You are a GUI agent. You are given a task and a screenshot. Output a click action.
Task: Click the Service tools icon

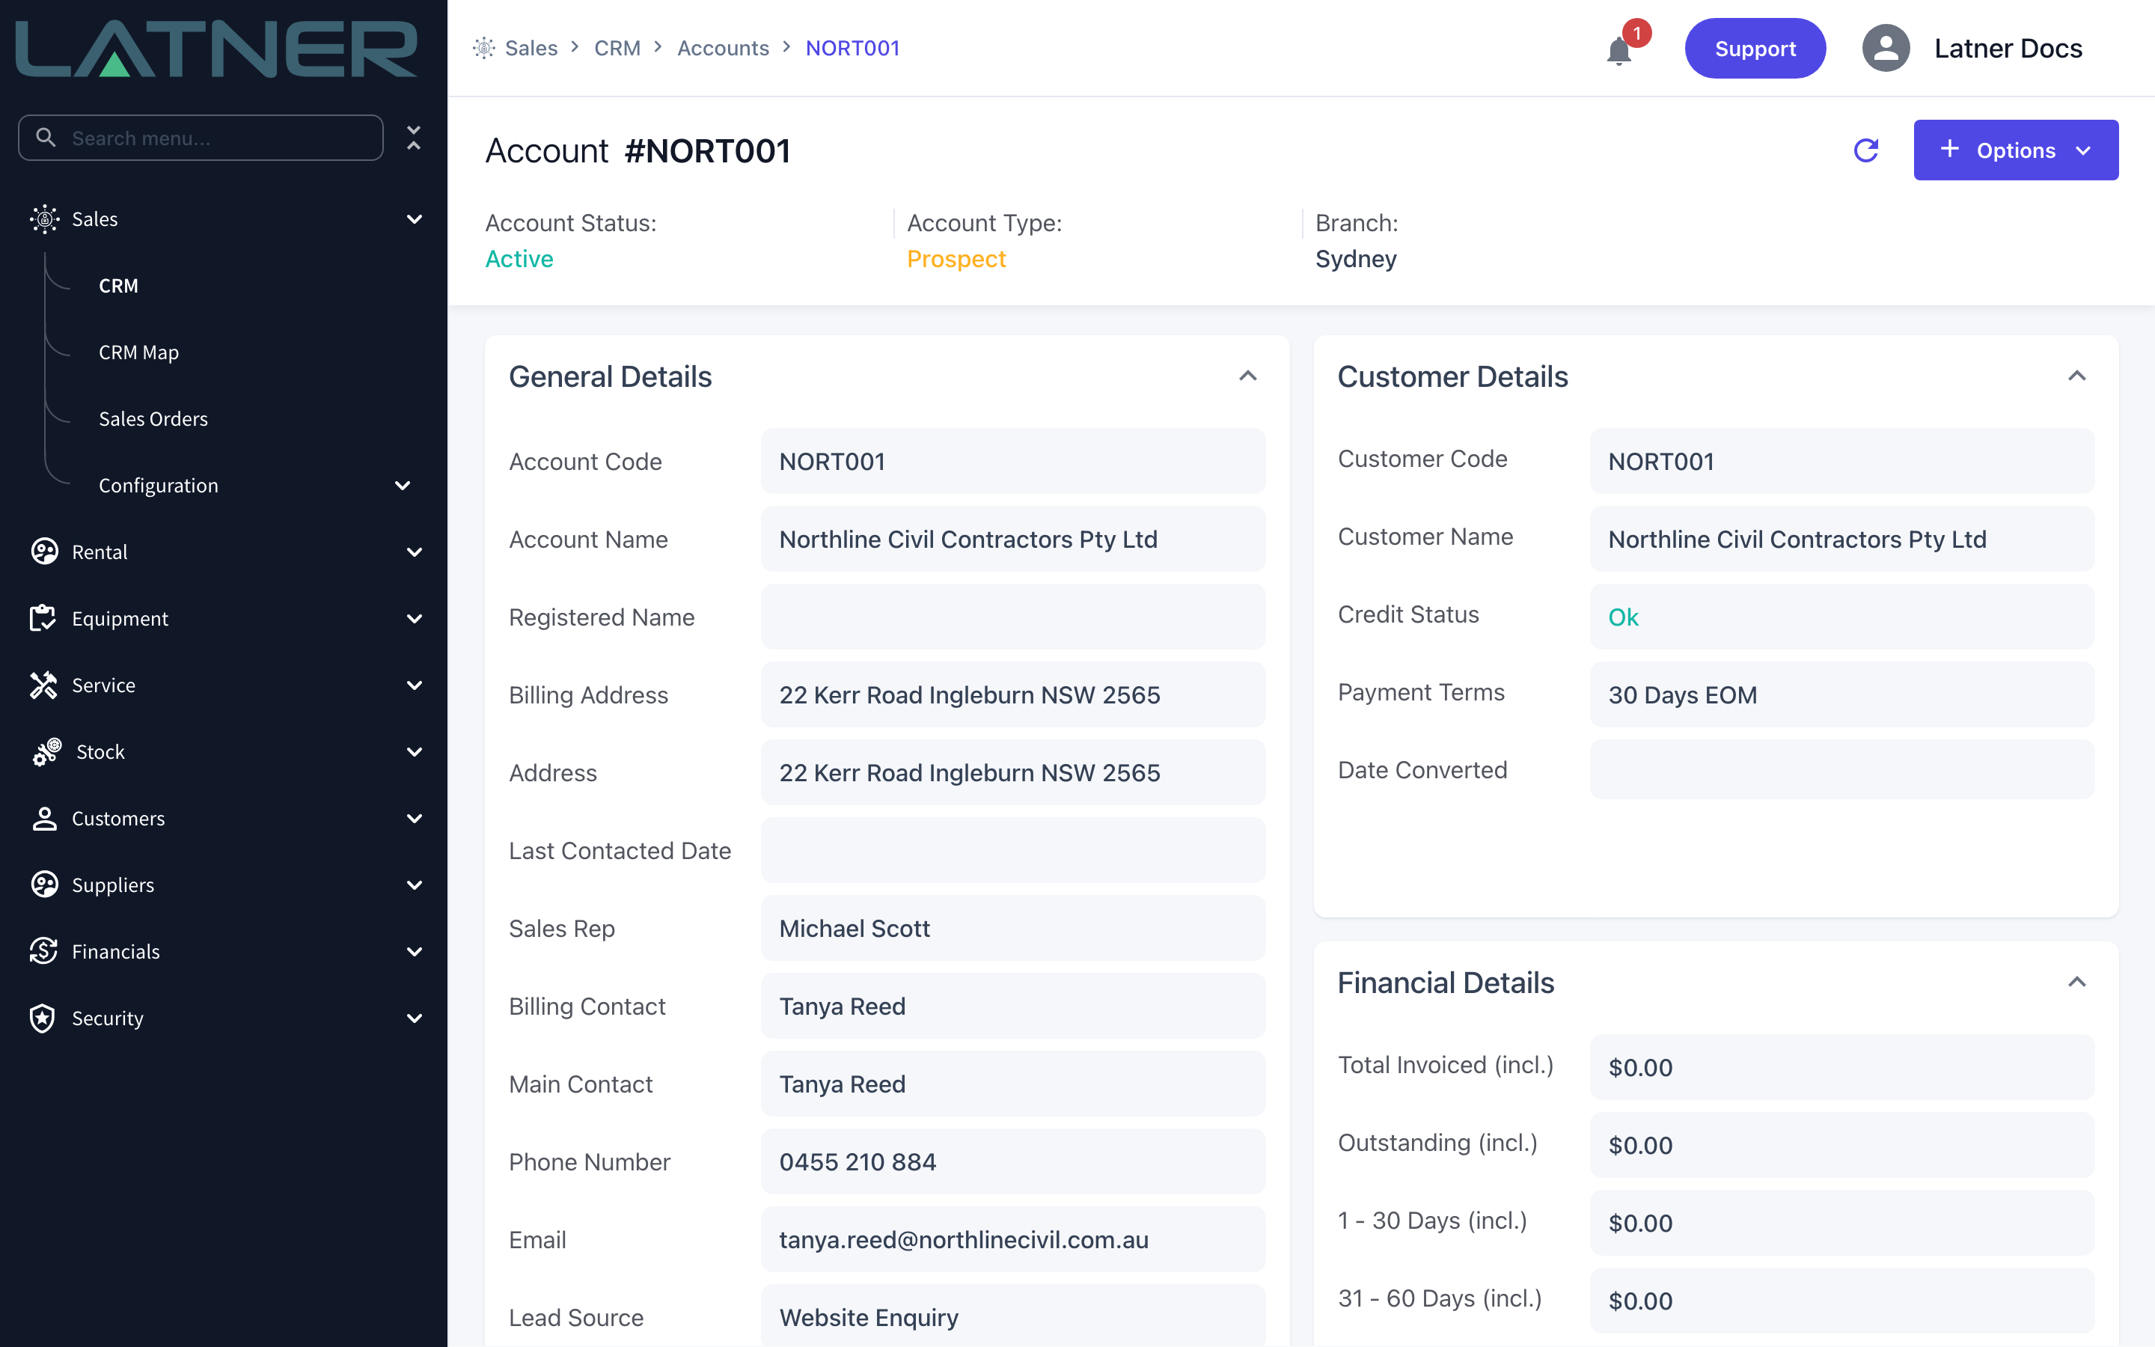(x=43, y=685)
